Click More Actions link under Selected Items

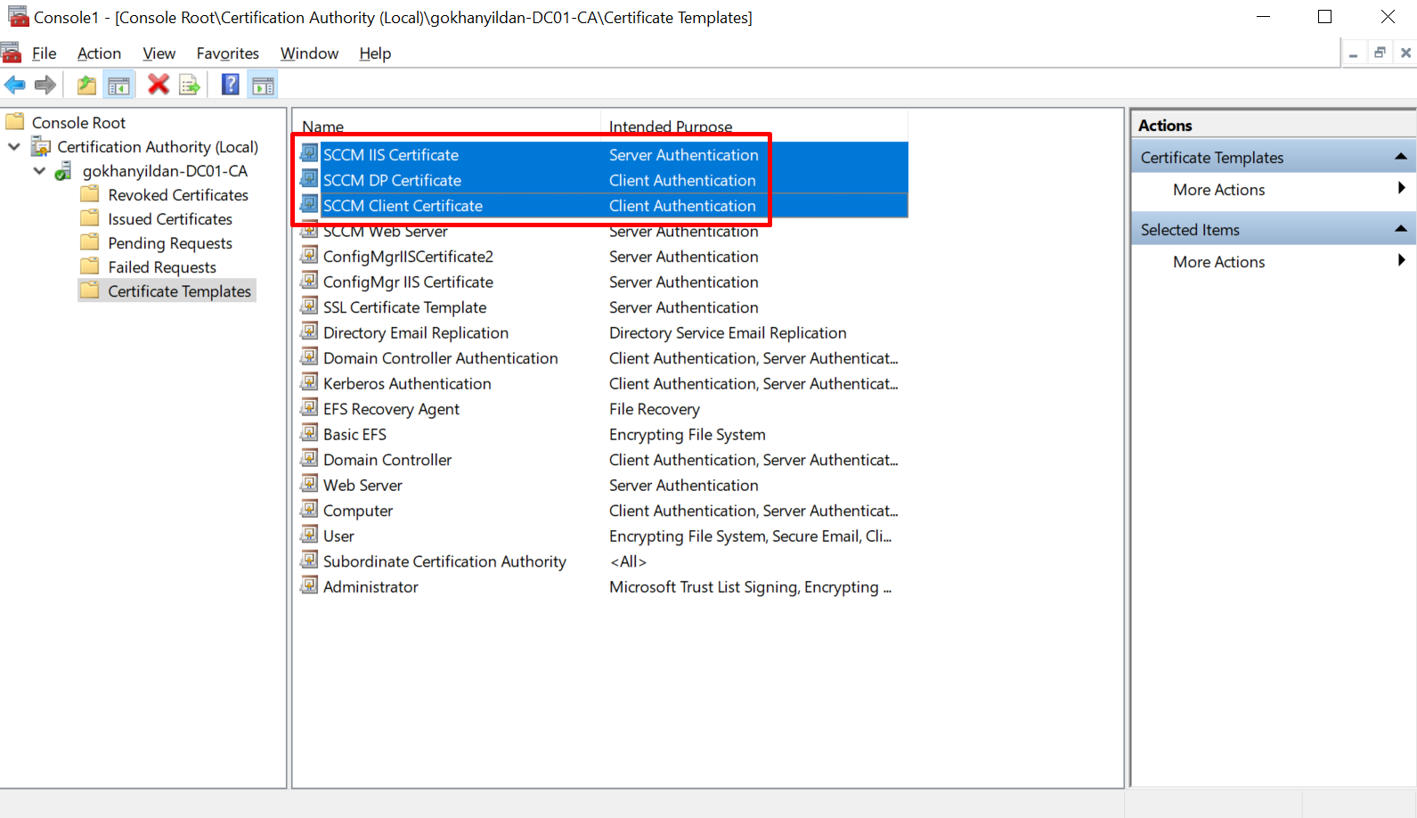[x=1218, y=262]
